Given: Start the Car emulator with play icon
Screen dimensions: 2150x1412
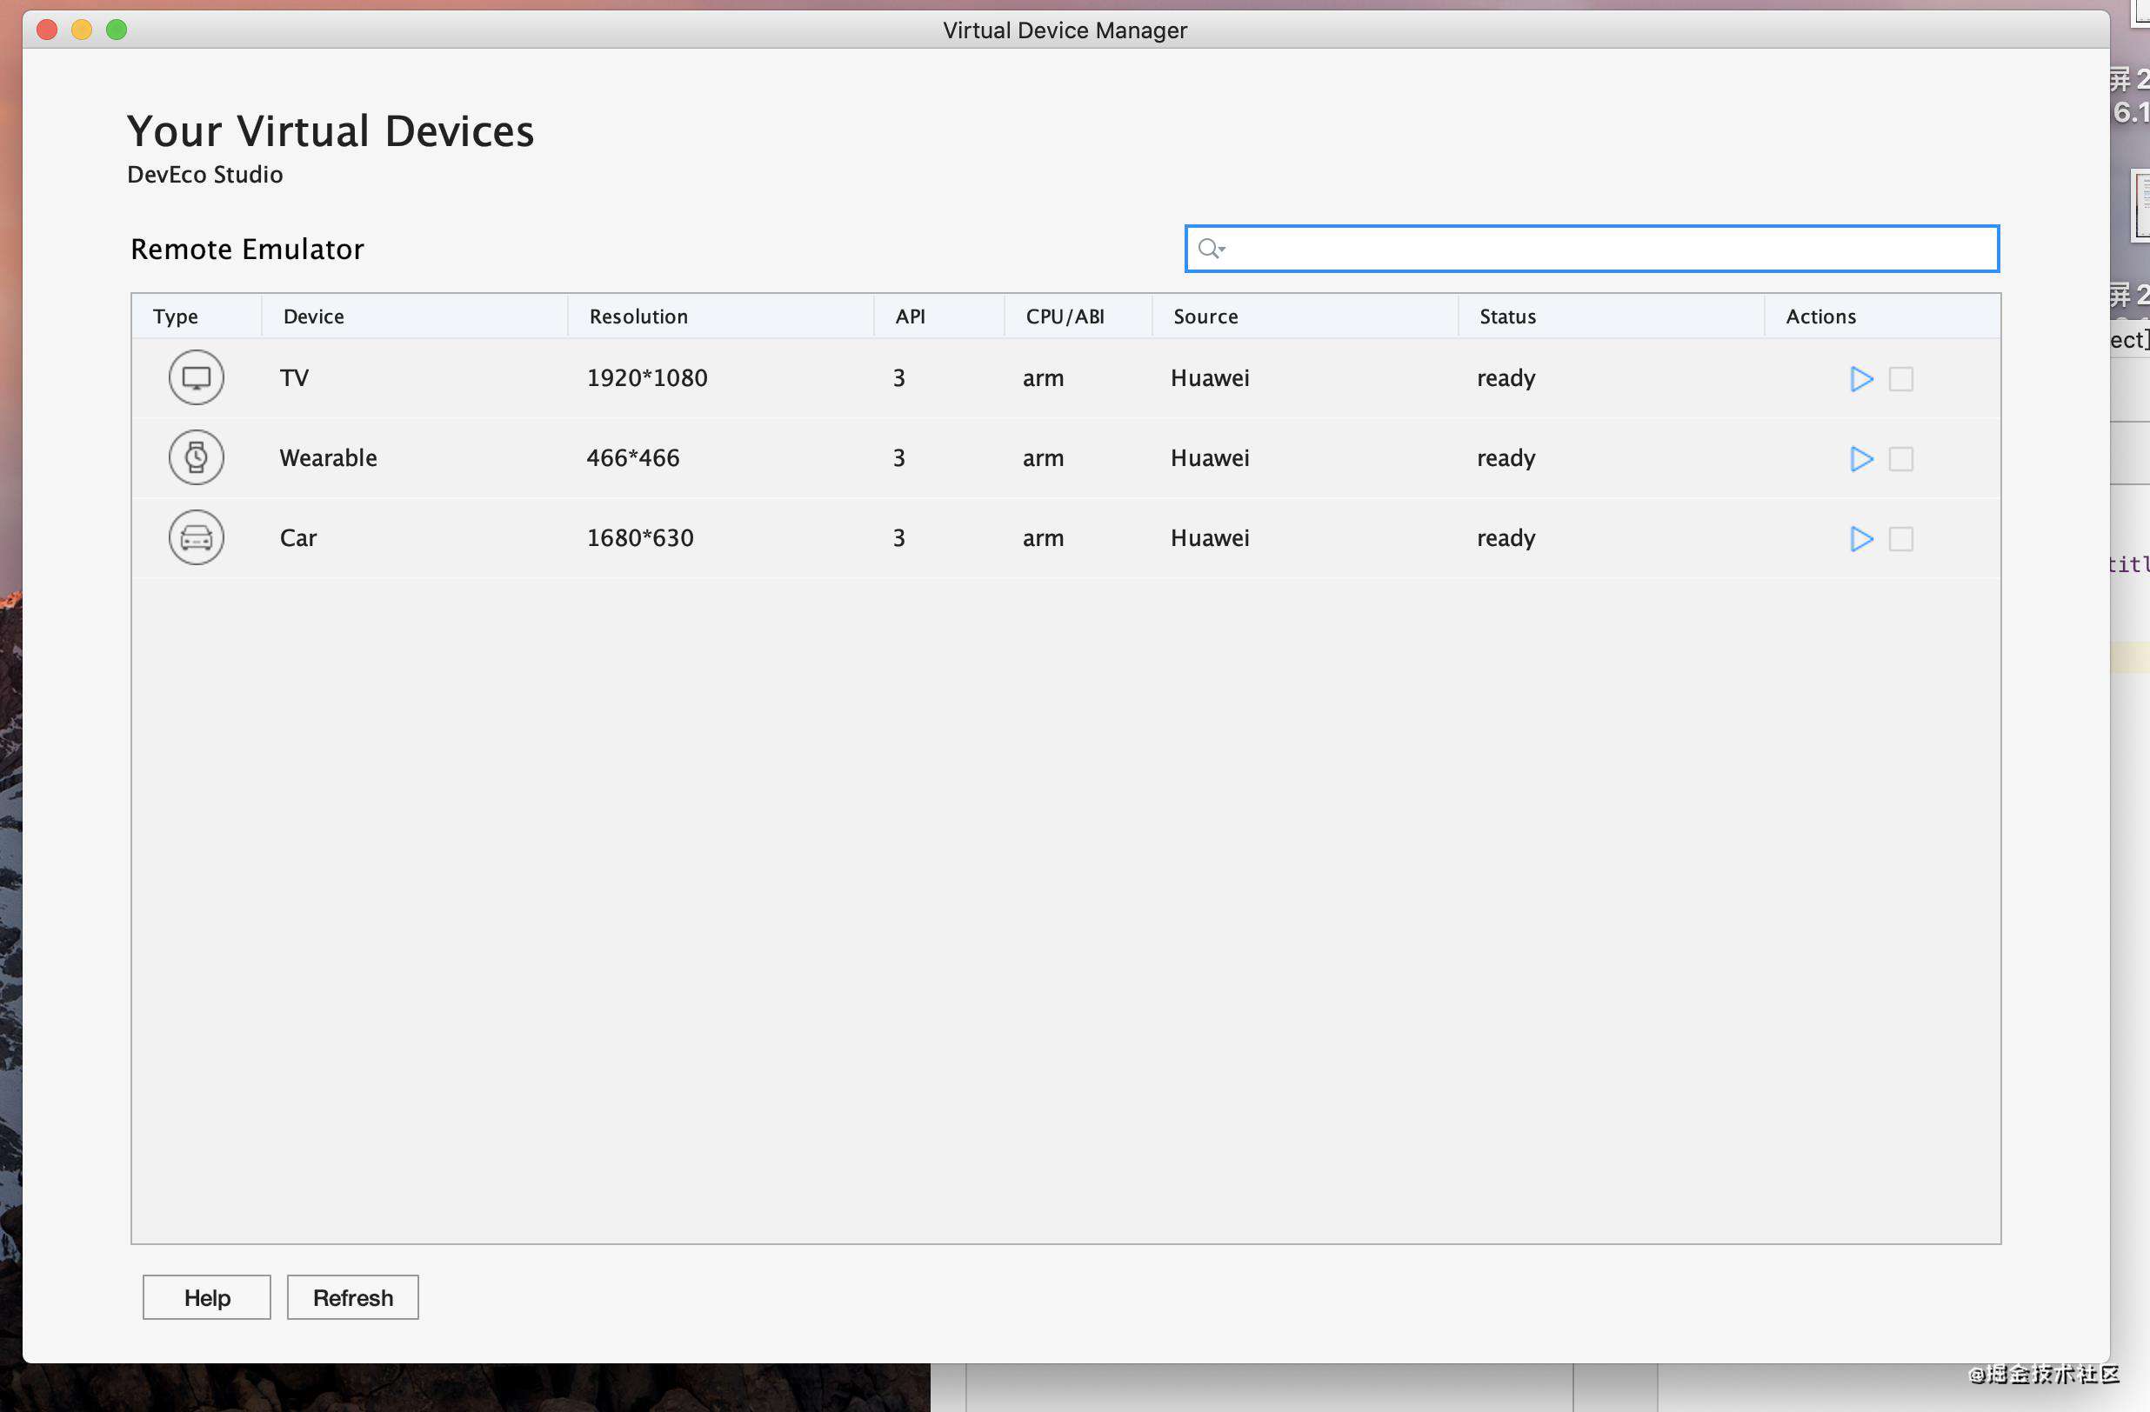Looking at the screenshot, I should (1861, 539).
